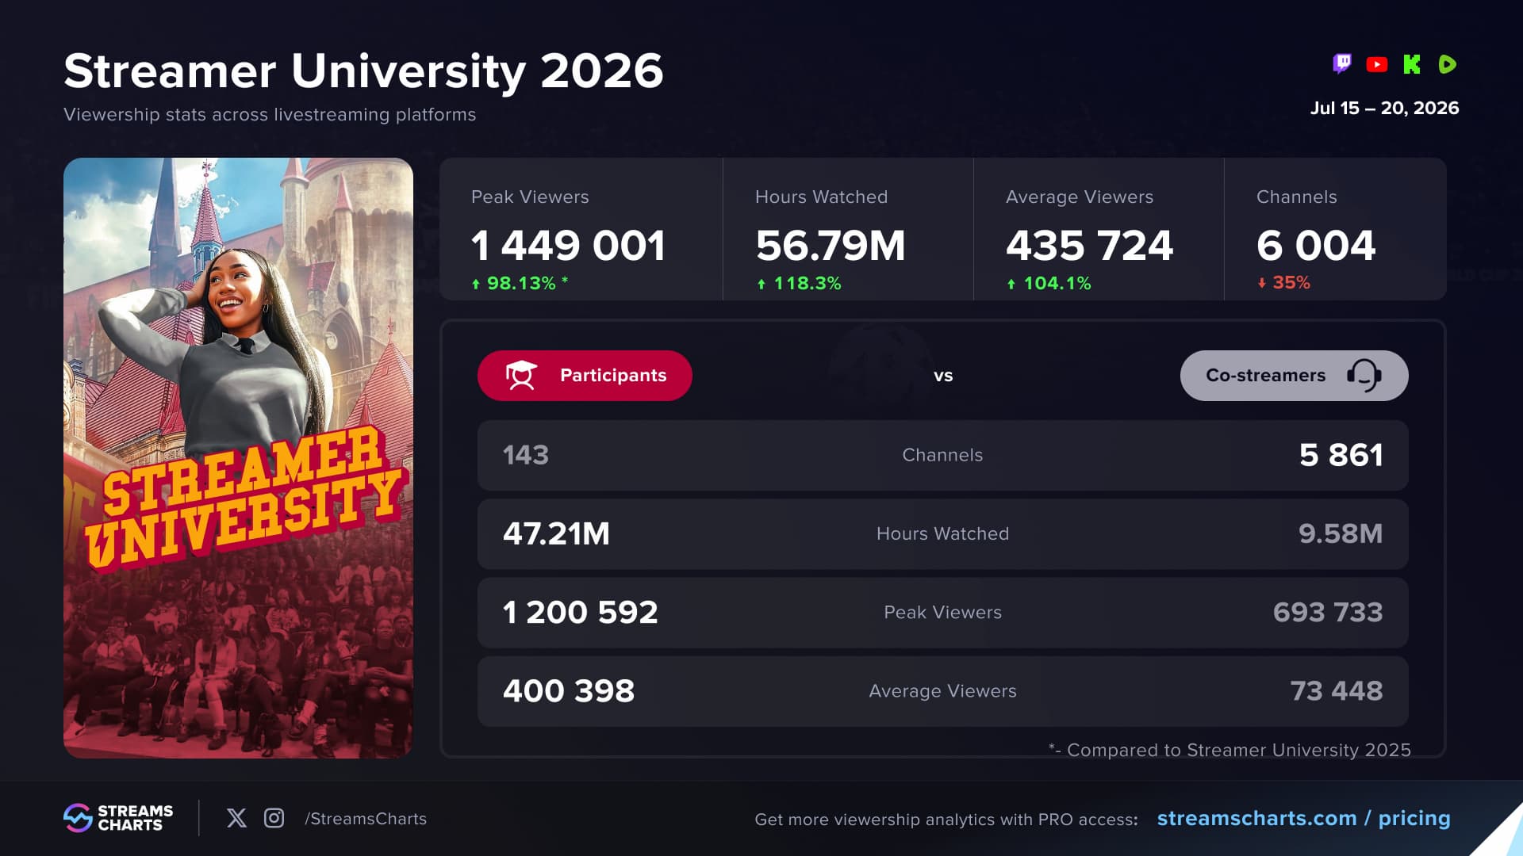Viewport: 1523px width, 856px height.
Task: Click the headset Co-streamers icon
Action: pyautogui.click(x=1364, y=376)
